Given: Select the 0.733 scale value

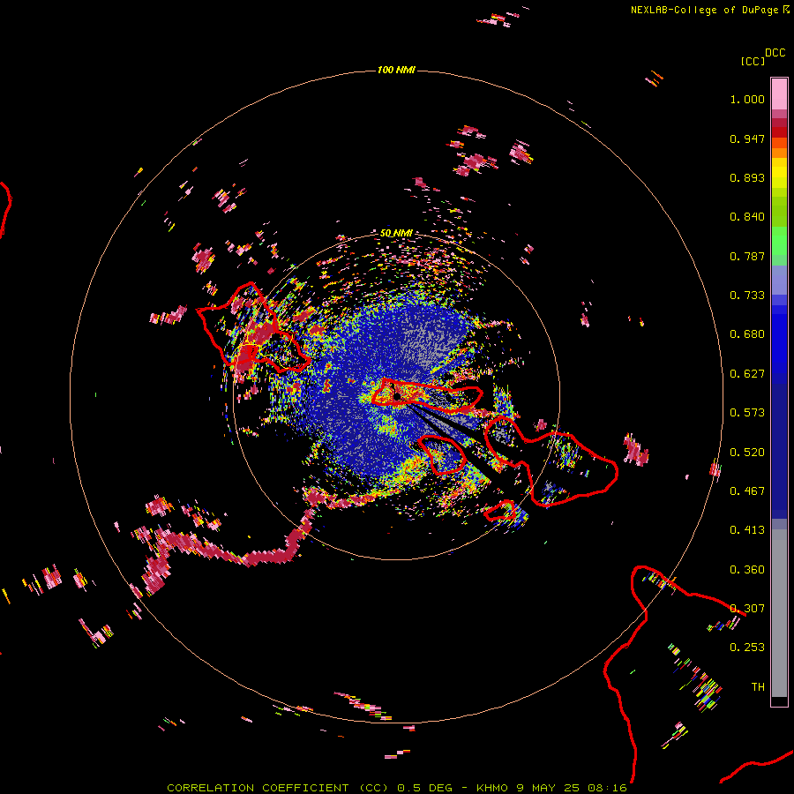Looking at the screenshot, I should click(x=747, y=296).
